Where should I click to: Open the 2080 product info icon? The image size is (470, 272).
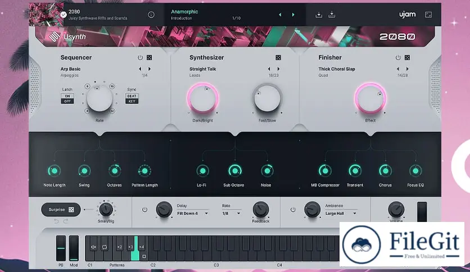click(x=151, y=15)
